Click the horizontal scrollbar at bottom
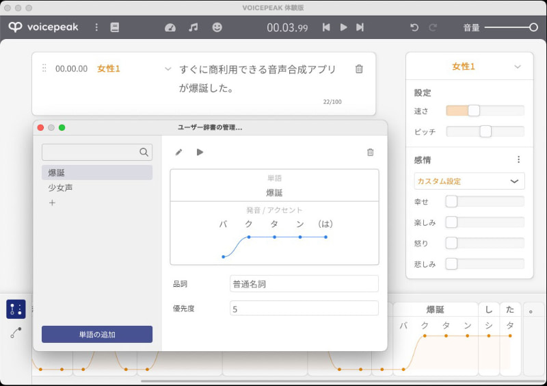This screenshot has height=386, width=547. [x=342, y=381]
